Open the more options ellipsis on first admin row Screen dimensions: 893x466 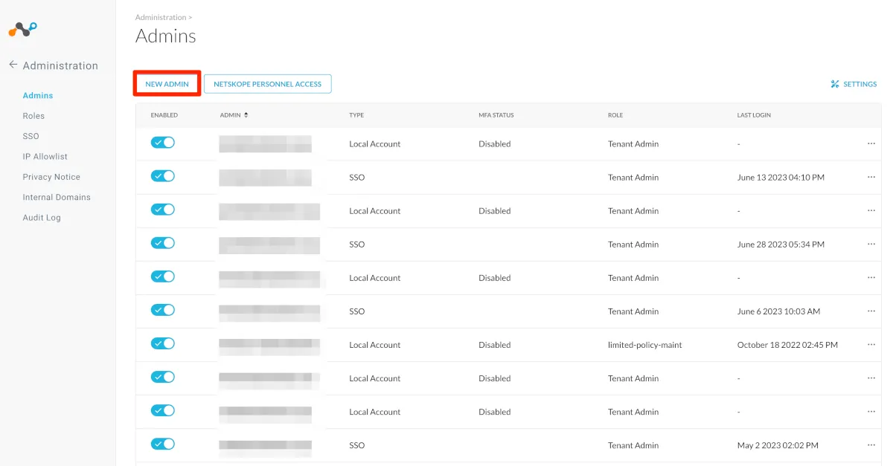point(871,143)
